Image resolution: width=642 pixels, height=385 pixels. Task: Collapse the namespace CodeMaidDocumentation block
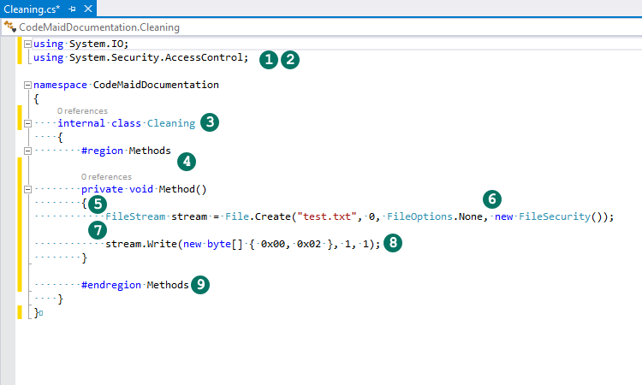[x=27, y=85]
